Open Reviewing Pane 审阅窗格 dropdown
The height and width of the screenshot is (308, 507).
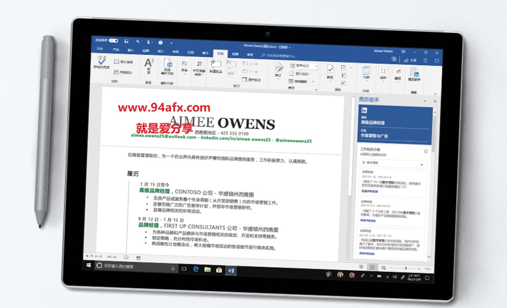pyautogui.click(x=301, y=81)
